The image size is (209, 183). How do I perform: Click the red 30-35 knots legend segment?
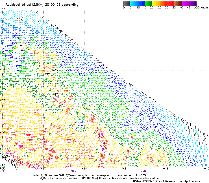tap(171, 3)
